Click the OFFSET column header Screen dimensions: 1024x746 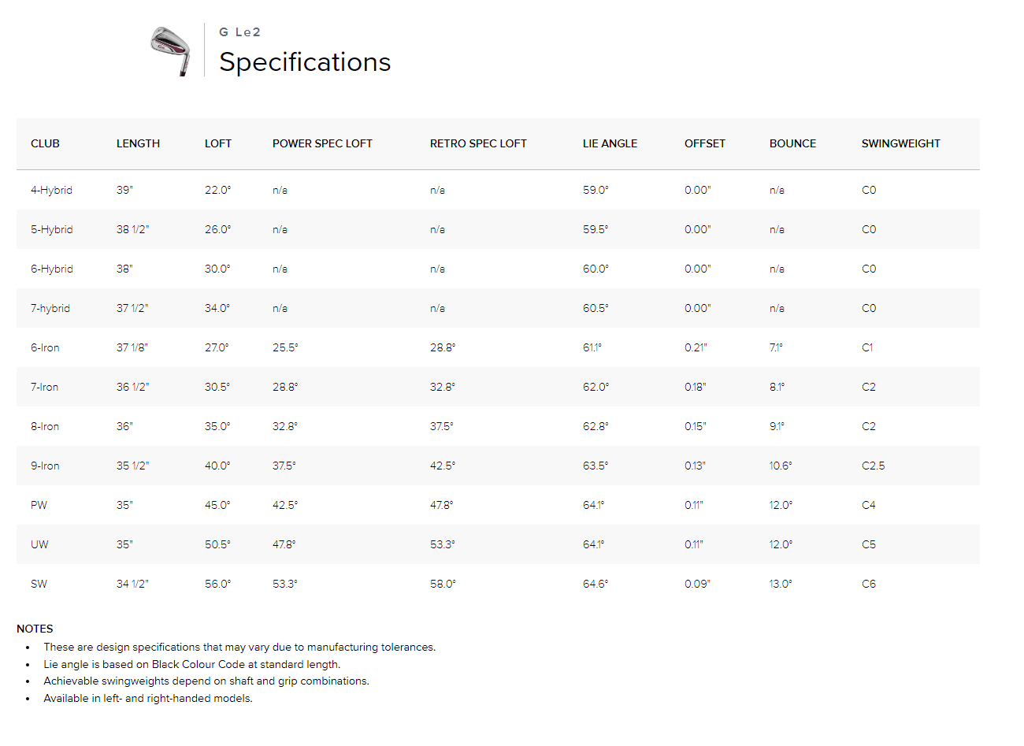pyautogui.click(x=704, y=143)
